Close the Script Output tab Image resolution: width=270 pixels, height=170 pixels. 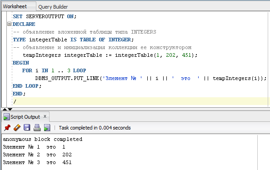[x=45, y=116]
